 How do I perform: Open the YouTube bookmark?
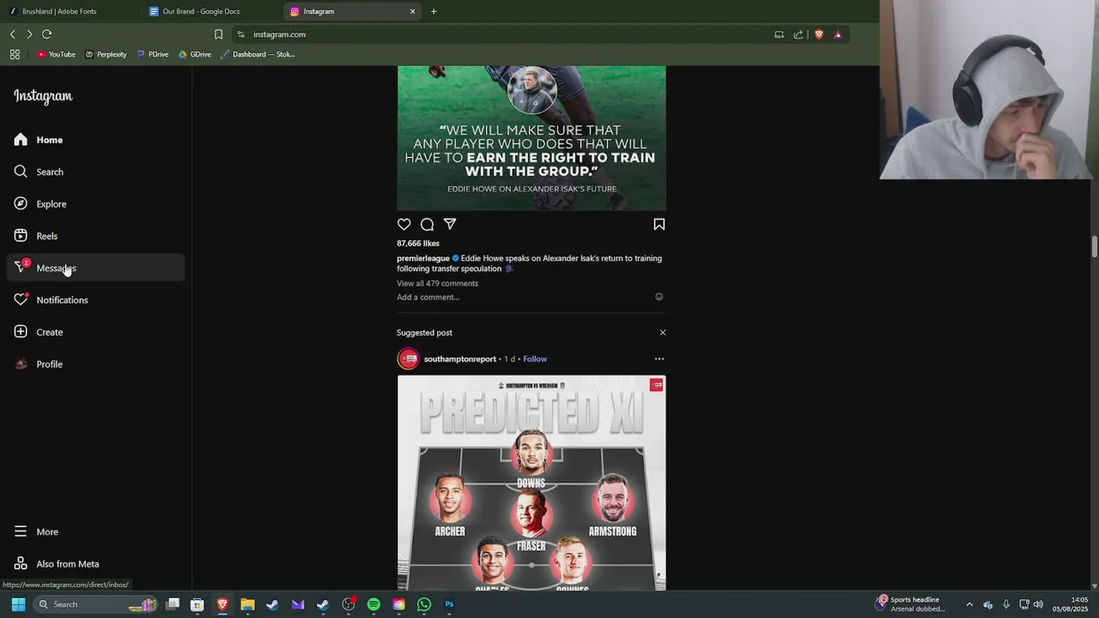pyautogui.click(x=56, y=54)
